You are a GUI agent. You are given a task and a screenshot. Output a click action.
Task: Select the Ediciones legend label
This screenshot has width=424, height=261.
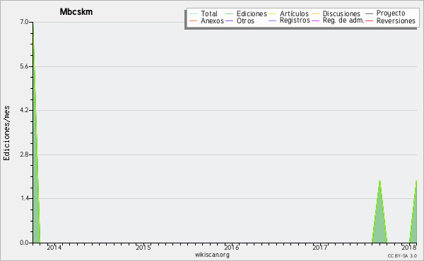point(252,13)
